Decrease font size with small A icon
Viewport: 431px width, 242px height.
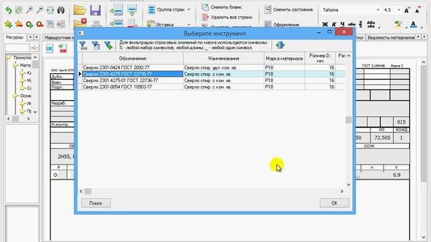click(x=418, y=11)
